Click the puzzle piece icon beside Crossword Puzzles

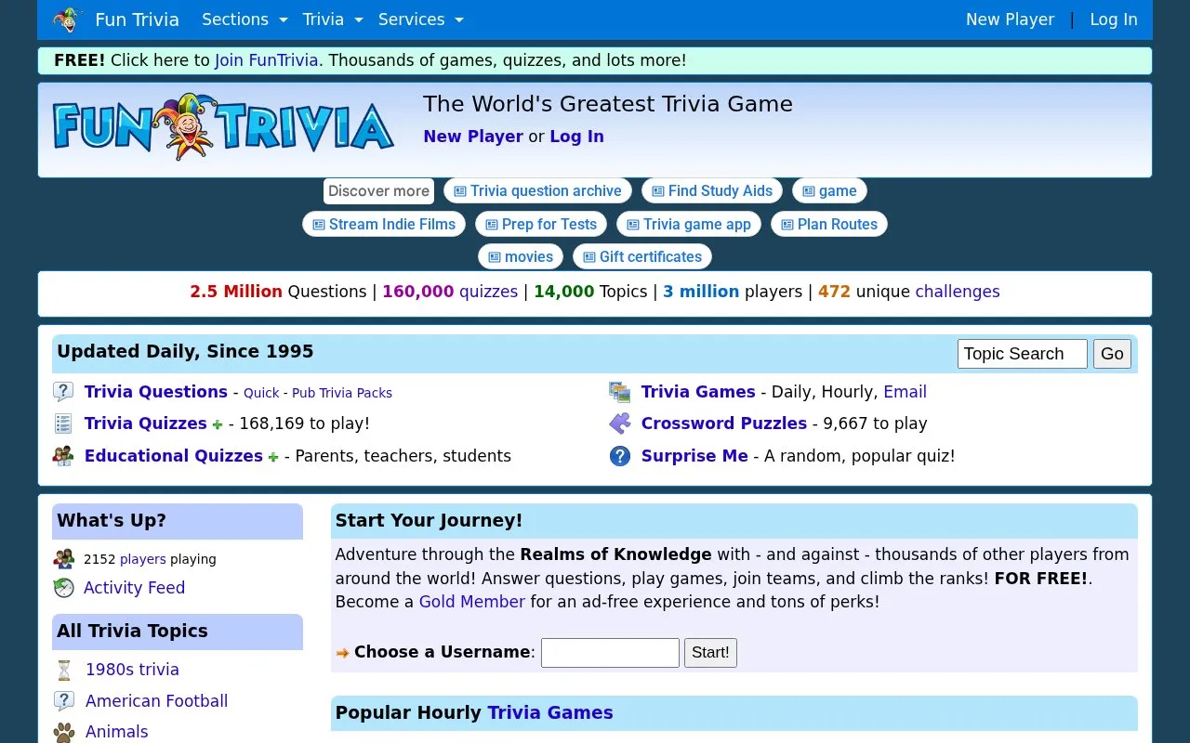[620, 424]
